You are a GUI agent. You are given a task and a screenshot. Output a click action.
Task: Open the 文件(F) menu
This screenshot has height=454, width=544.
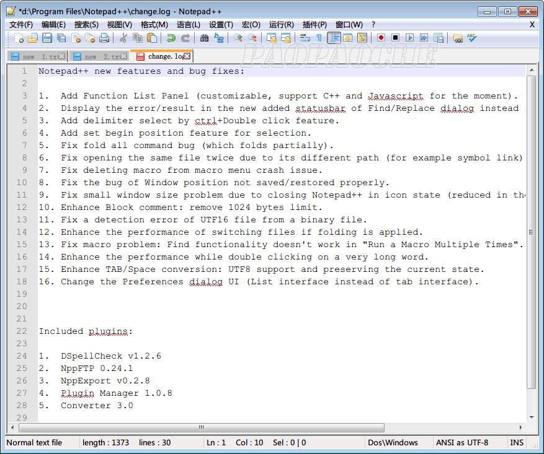(x=21, y=25)
